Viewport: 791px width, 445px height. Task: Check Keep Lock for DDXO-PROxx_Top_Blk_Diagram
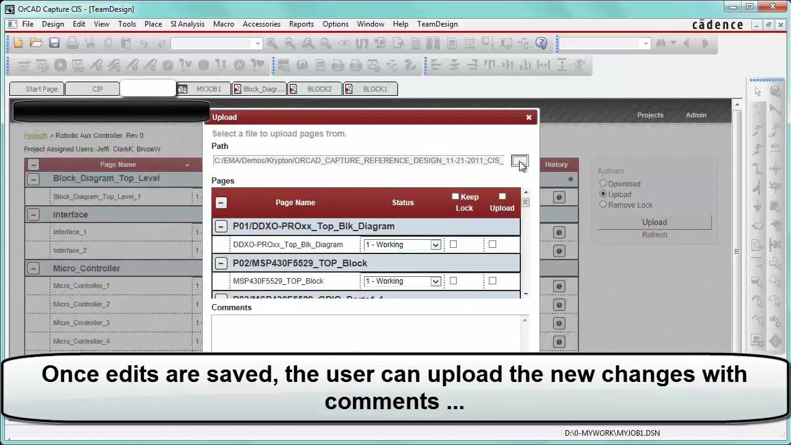tap(453, 245)
